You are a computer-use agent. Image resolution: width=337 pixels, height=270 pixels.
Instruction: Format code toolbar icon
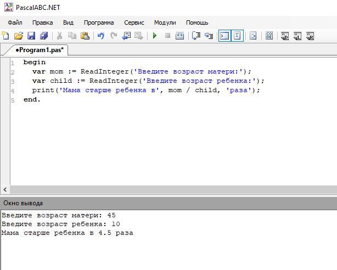253,36
